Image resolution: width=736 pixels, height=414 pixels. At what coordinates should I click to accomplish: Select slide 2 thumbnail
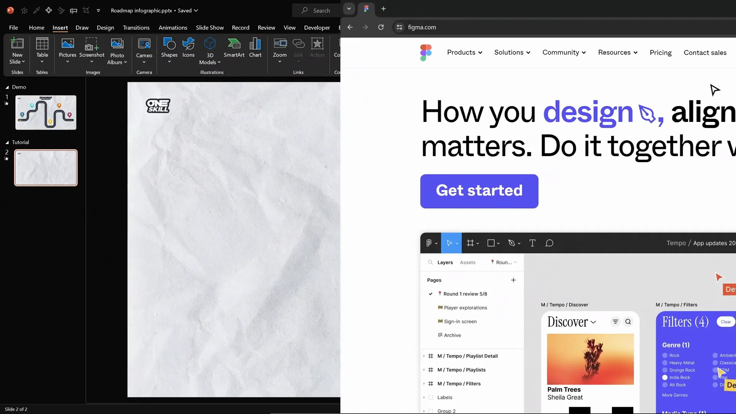46,168
